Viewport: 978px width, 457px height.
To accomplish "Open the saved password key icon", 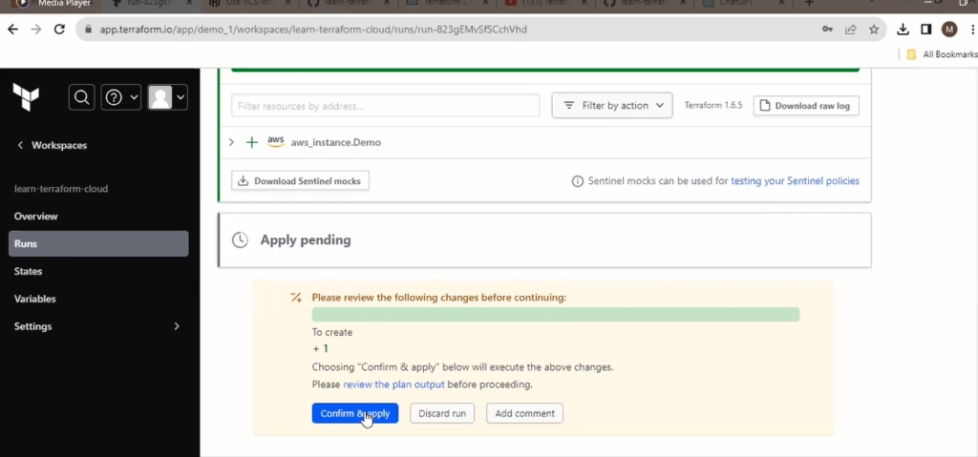I will tap(827, 30).
